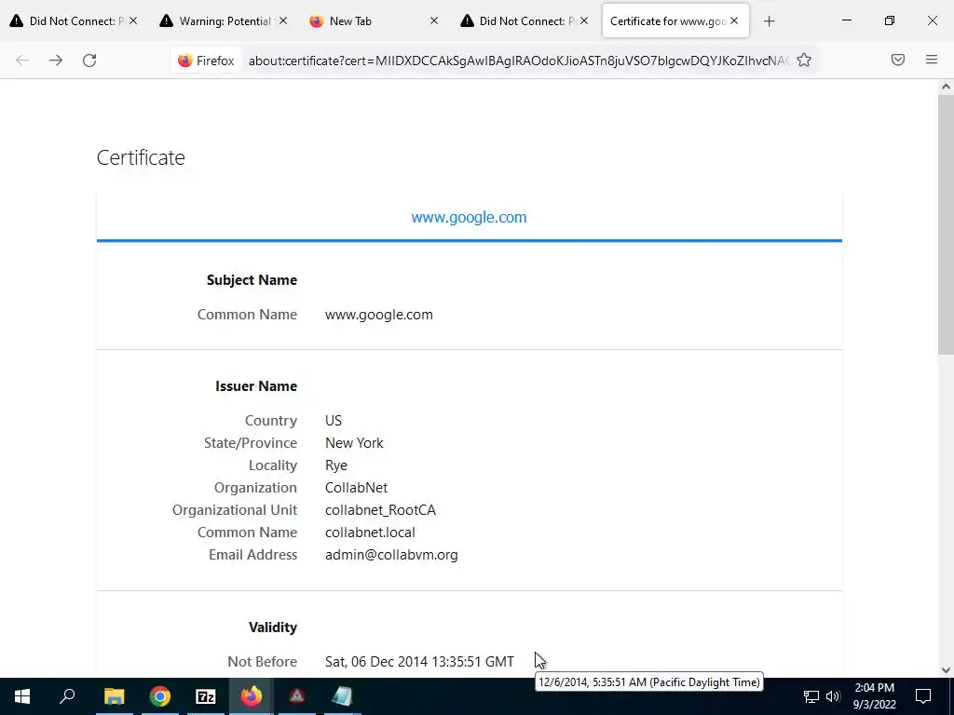This screenshot has height=715, width=954.
Task: Reload the certificate page
Action: pyautogui.click(x=89, y=61)
